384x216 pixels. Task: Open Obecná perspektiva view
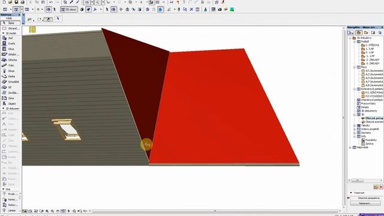click(x=372, y=118)
